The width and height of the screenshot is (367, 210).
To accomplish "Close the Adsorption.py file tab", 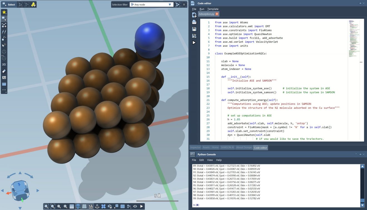I will [217, 14].
